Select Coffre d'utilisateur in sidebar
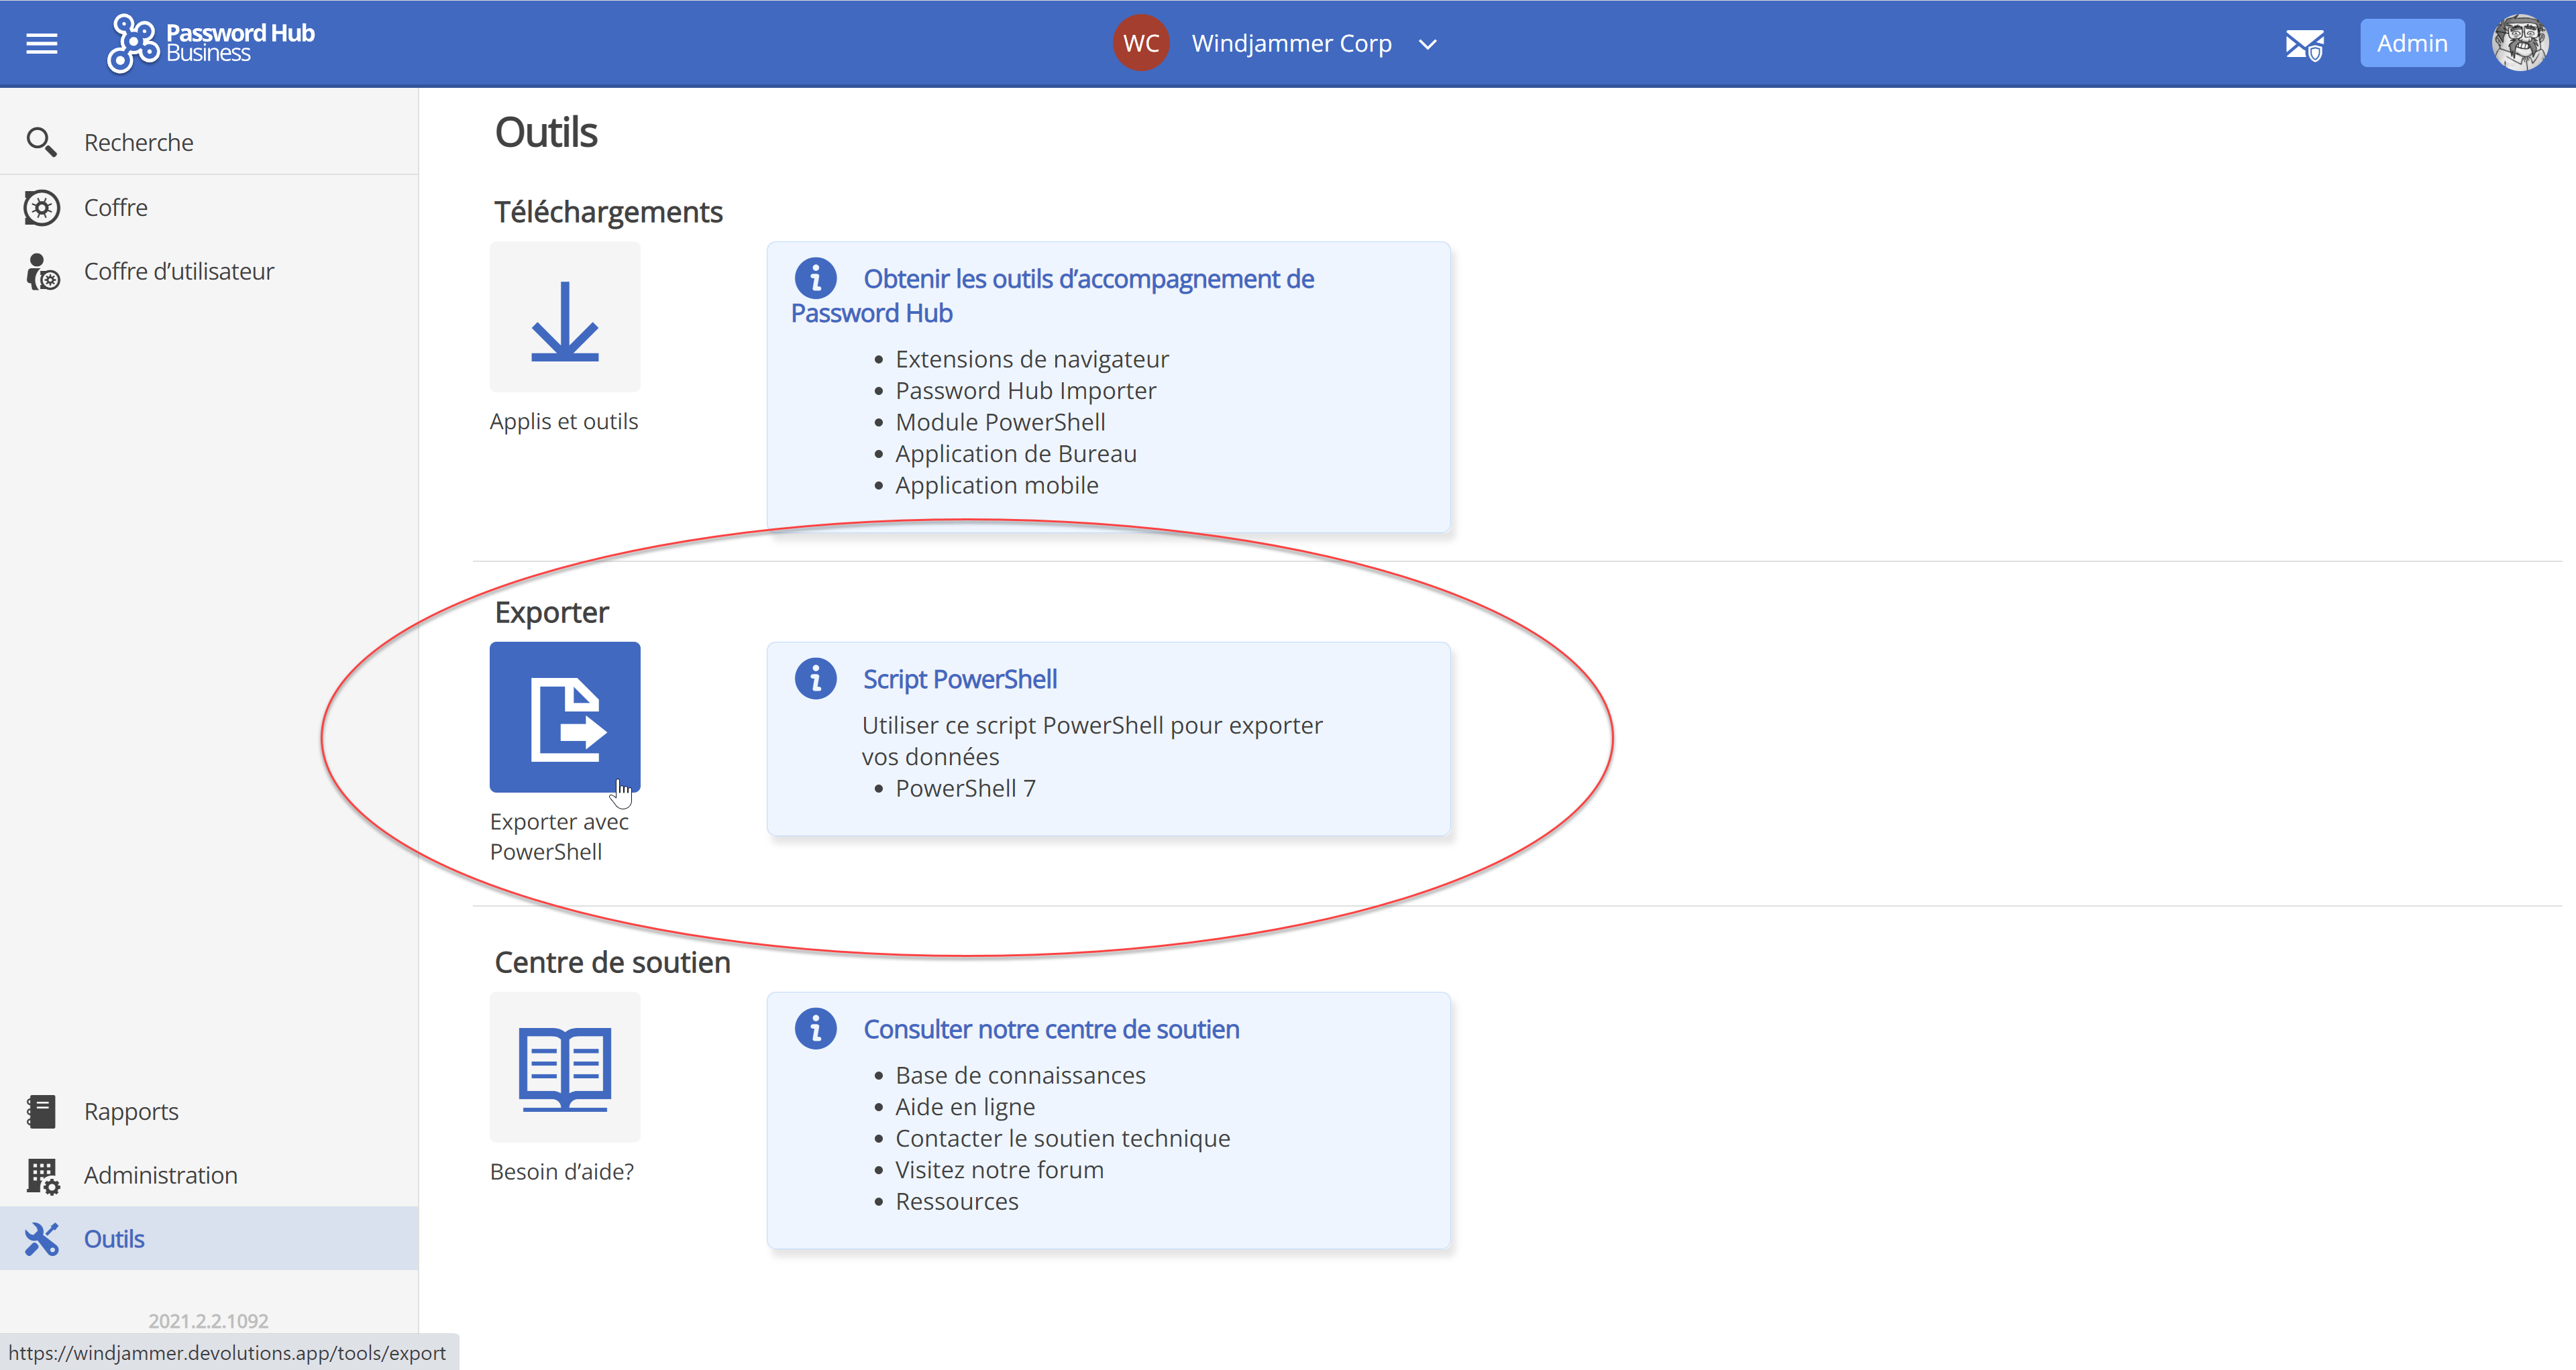Image resolution: width=2576 pixels, height=1370 pixels. click(178, 271)
